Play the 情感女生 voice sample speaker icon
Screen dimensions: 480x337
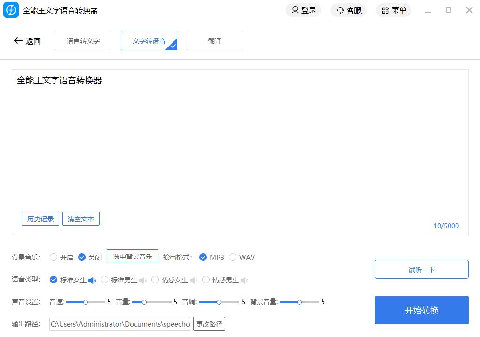click(x=193, y=280)
